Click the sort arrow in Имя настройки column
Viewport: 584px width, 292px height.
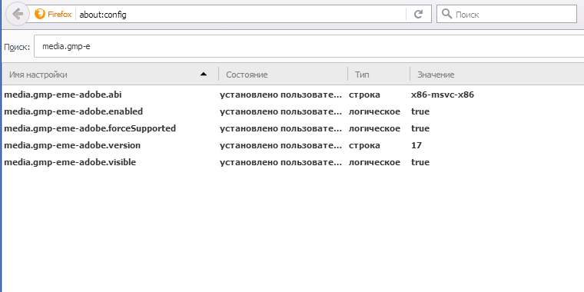(204, 74)
